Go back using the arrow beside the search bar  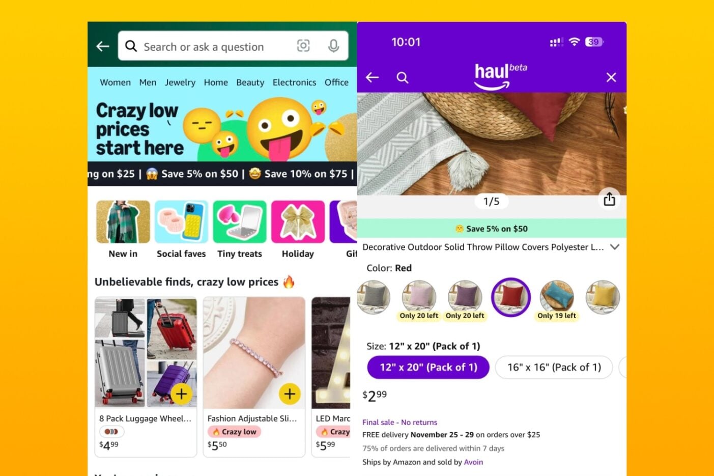pyautogui.click(x=103, y=46)
